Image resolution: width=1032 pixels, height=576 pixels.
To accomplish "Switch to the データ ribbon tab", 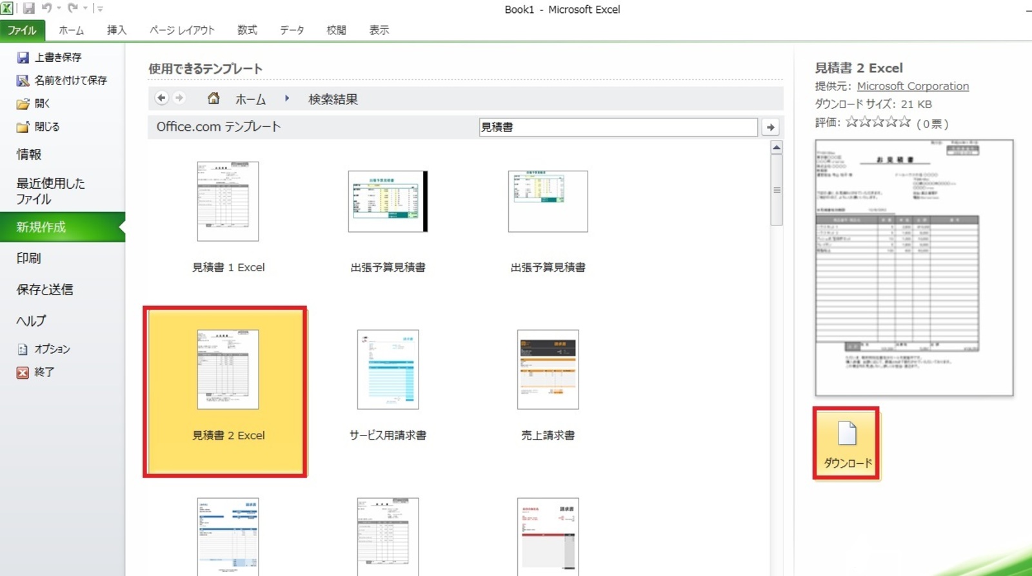I will 292,30.
